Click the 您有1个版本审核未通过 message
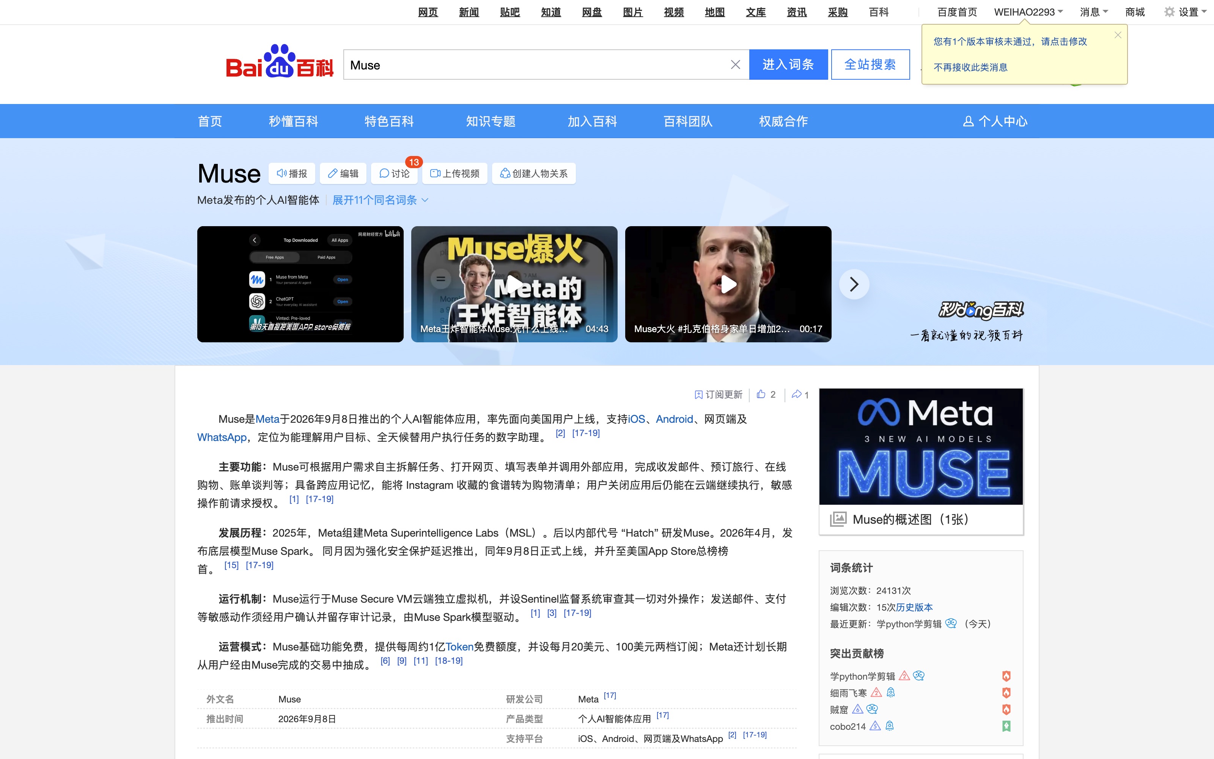This screenshot has width=1214, height=759. pyautogui.click(x=1010, y=42)
